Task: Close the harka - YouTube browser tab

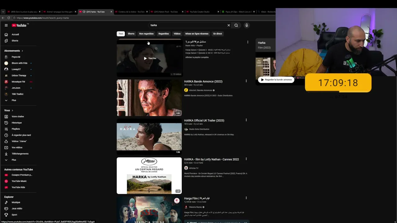Action: tap(111, 12)
